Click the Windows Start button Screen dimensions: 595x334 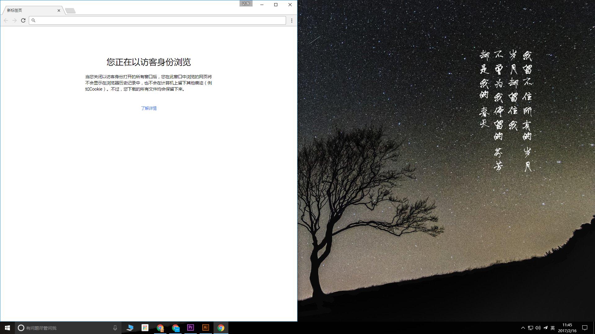(7, 328)
